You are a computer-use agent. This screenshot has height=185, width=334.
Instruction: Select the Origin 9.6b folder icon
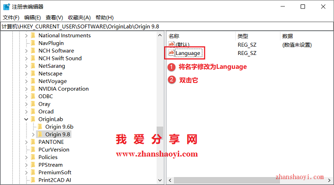click(40, 127)
